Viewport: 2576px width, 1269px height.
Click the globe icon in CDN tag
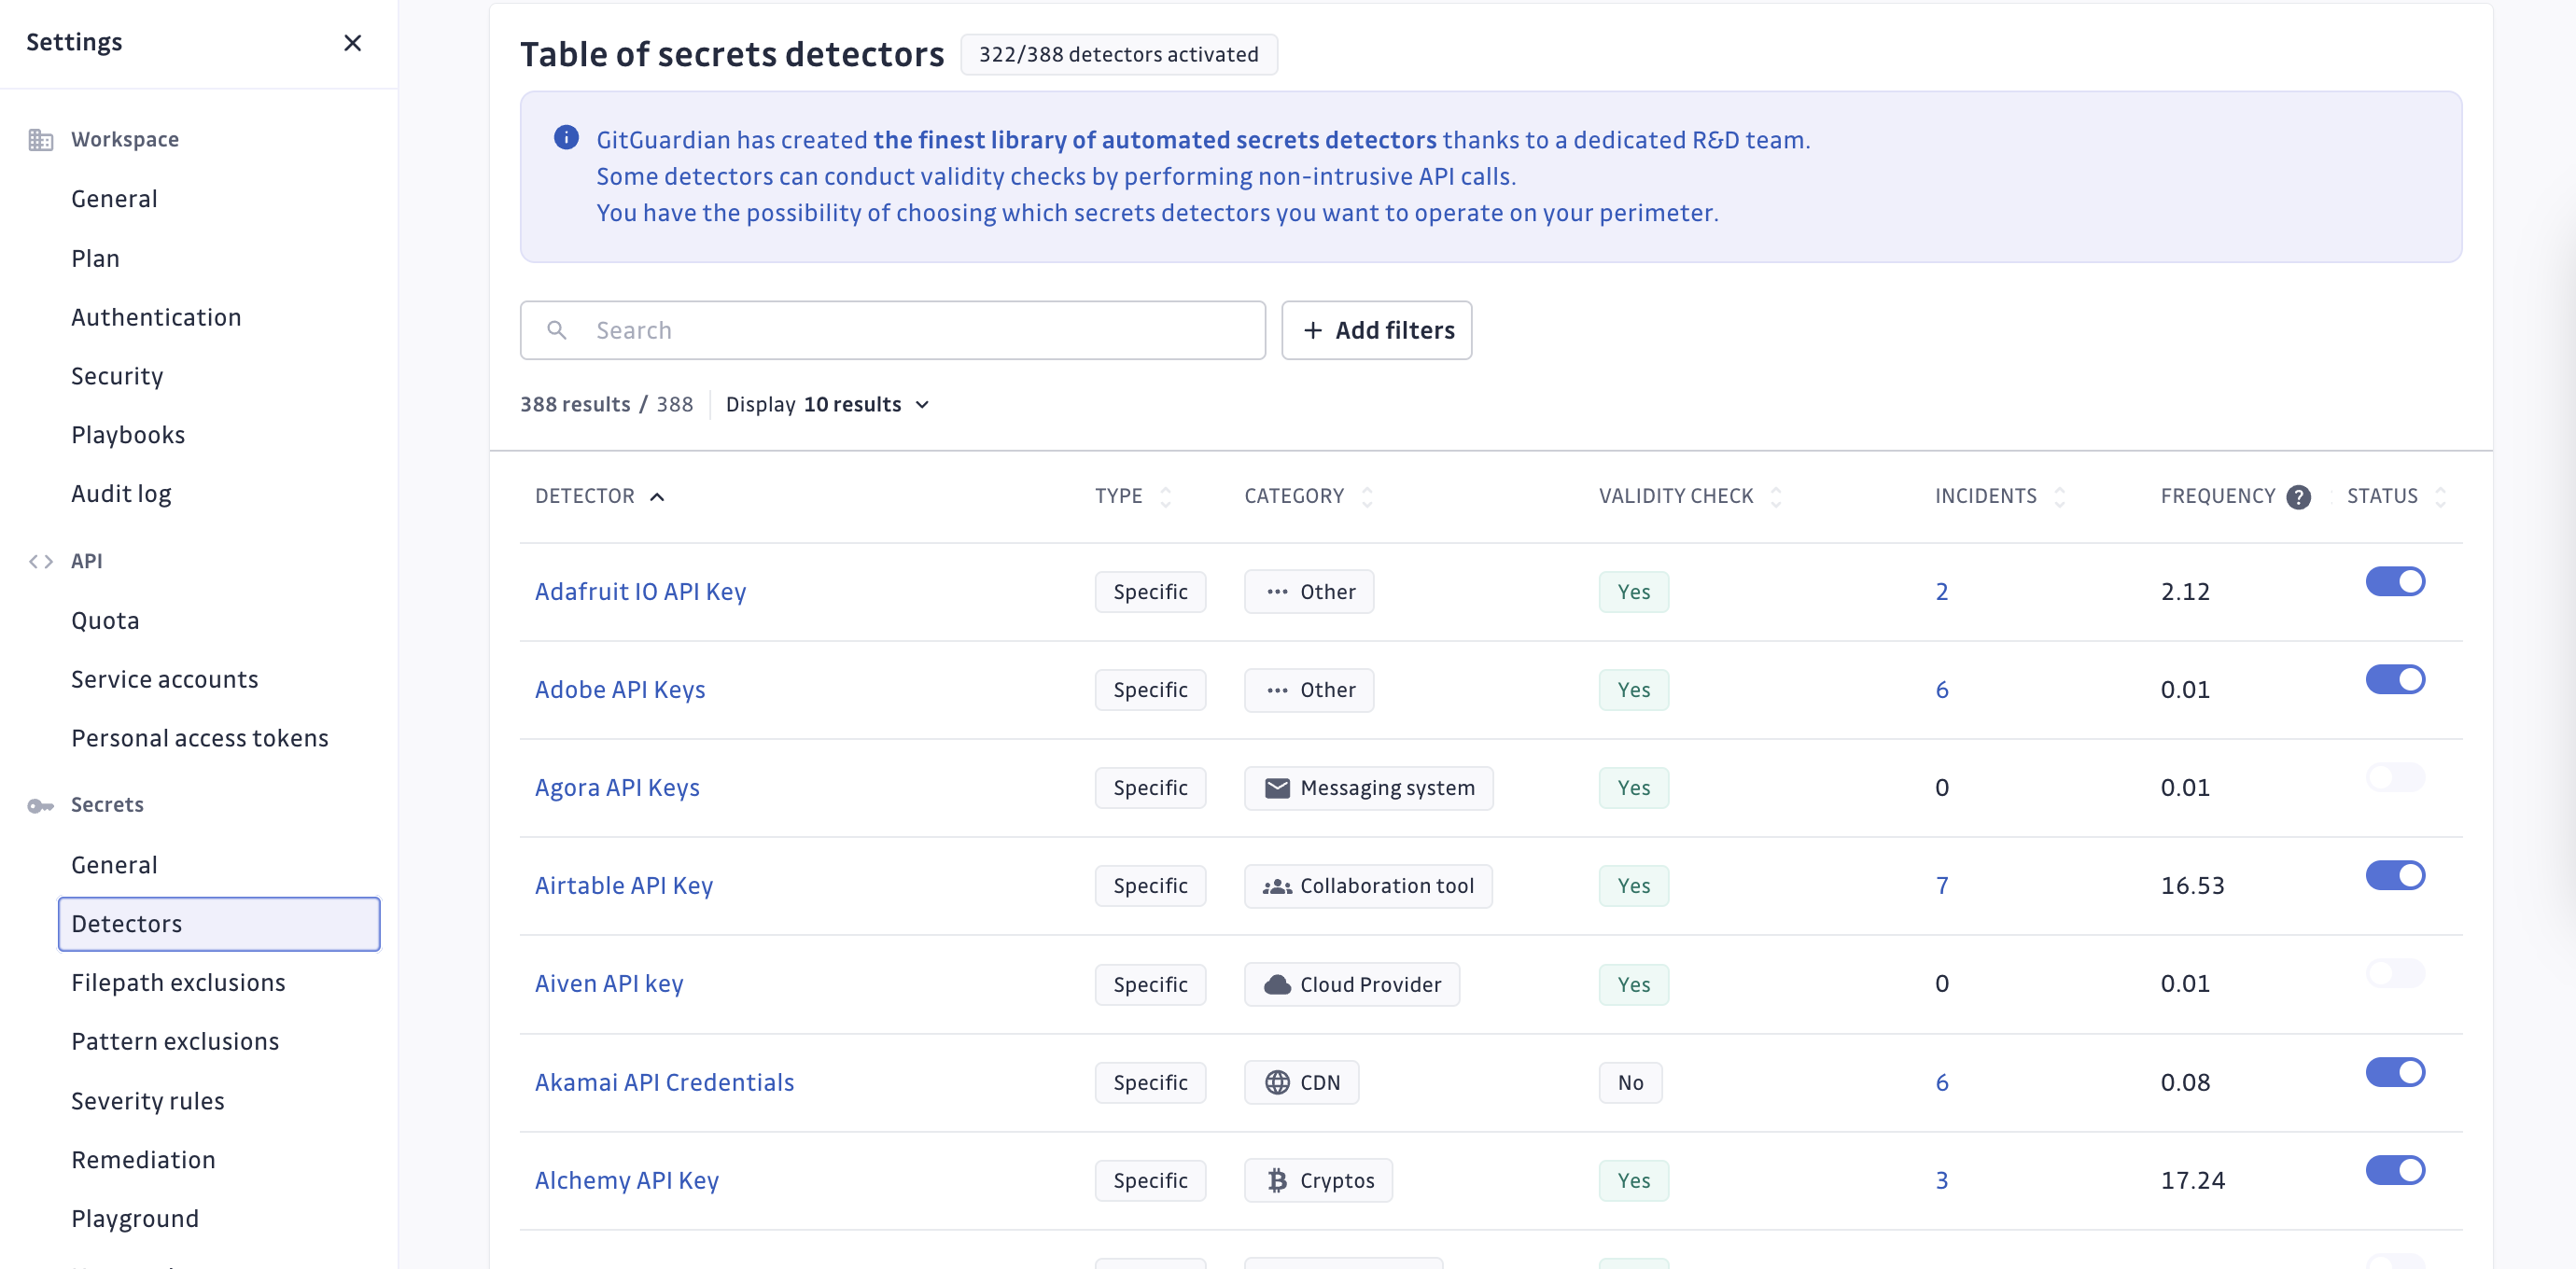coord(1277,1083)
